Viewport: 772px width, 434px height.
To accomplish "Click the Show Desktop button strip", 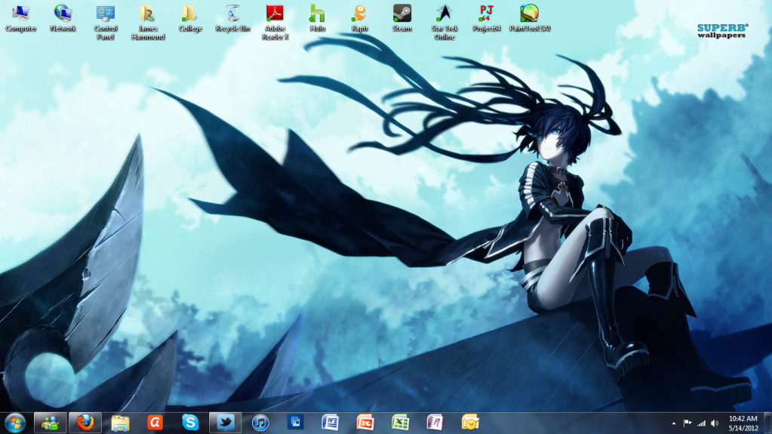I will pyautogui.click(x=767, y=423).
